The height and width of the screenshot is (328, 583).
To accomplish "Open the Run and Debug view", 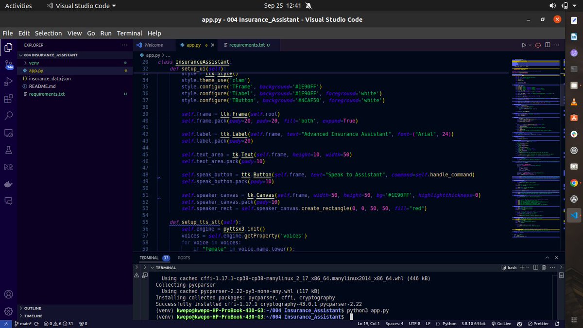I will pos(8,82).
